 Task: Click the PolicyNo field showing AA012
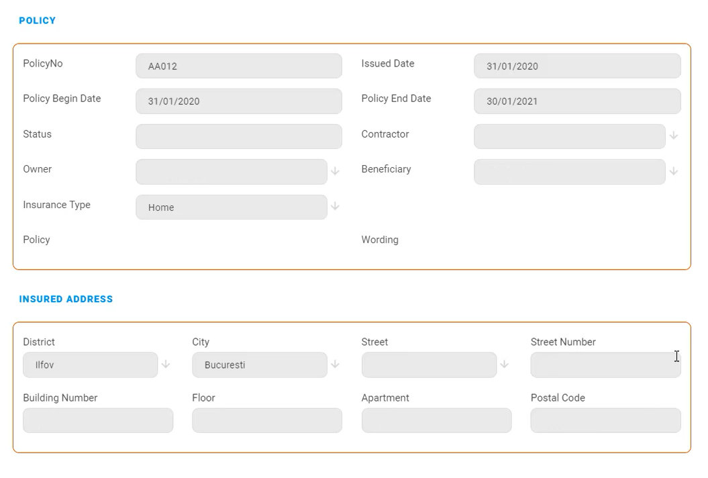pos(238,66)
